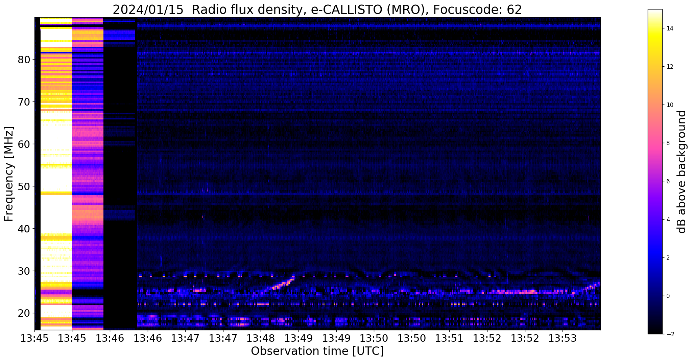Click the colorbar tick labeled 6
This screenshot has width=692, height=361.
(668, 182)
